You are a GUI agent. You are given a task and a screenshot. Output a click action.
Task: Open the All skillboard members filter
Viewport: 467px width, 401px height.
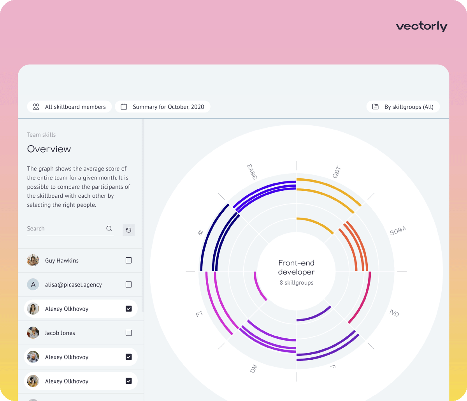[70, 107]
